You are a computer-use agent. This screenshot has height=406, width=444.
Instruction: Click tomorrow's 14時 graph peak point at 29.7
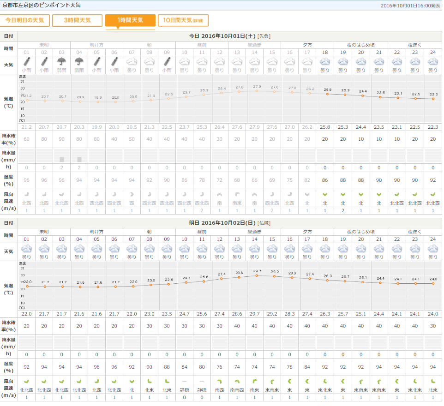[257, 275]
